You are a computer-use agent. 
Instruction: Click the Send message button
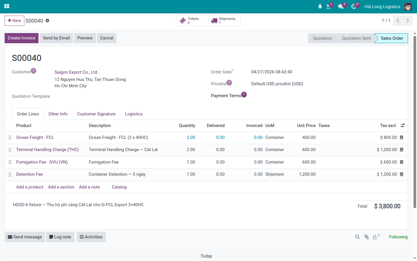[x=25, y=237]
